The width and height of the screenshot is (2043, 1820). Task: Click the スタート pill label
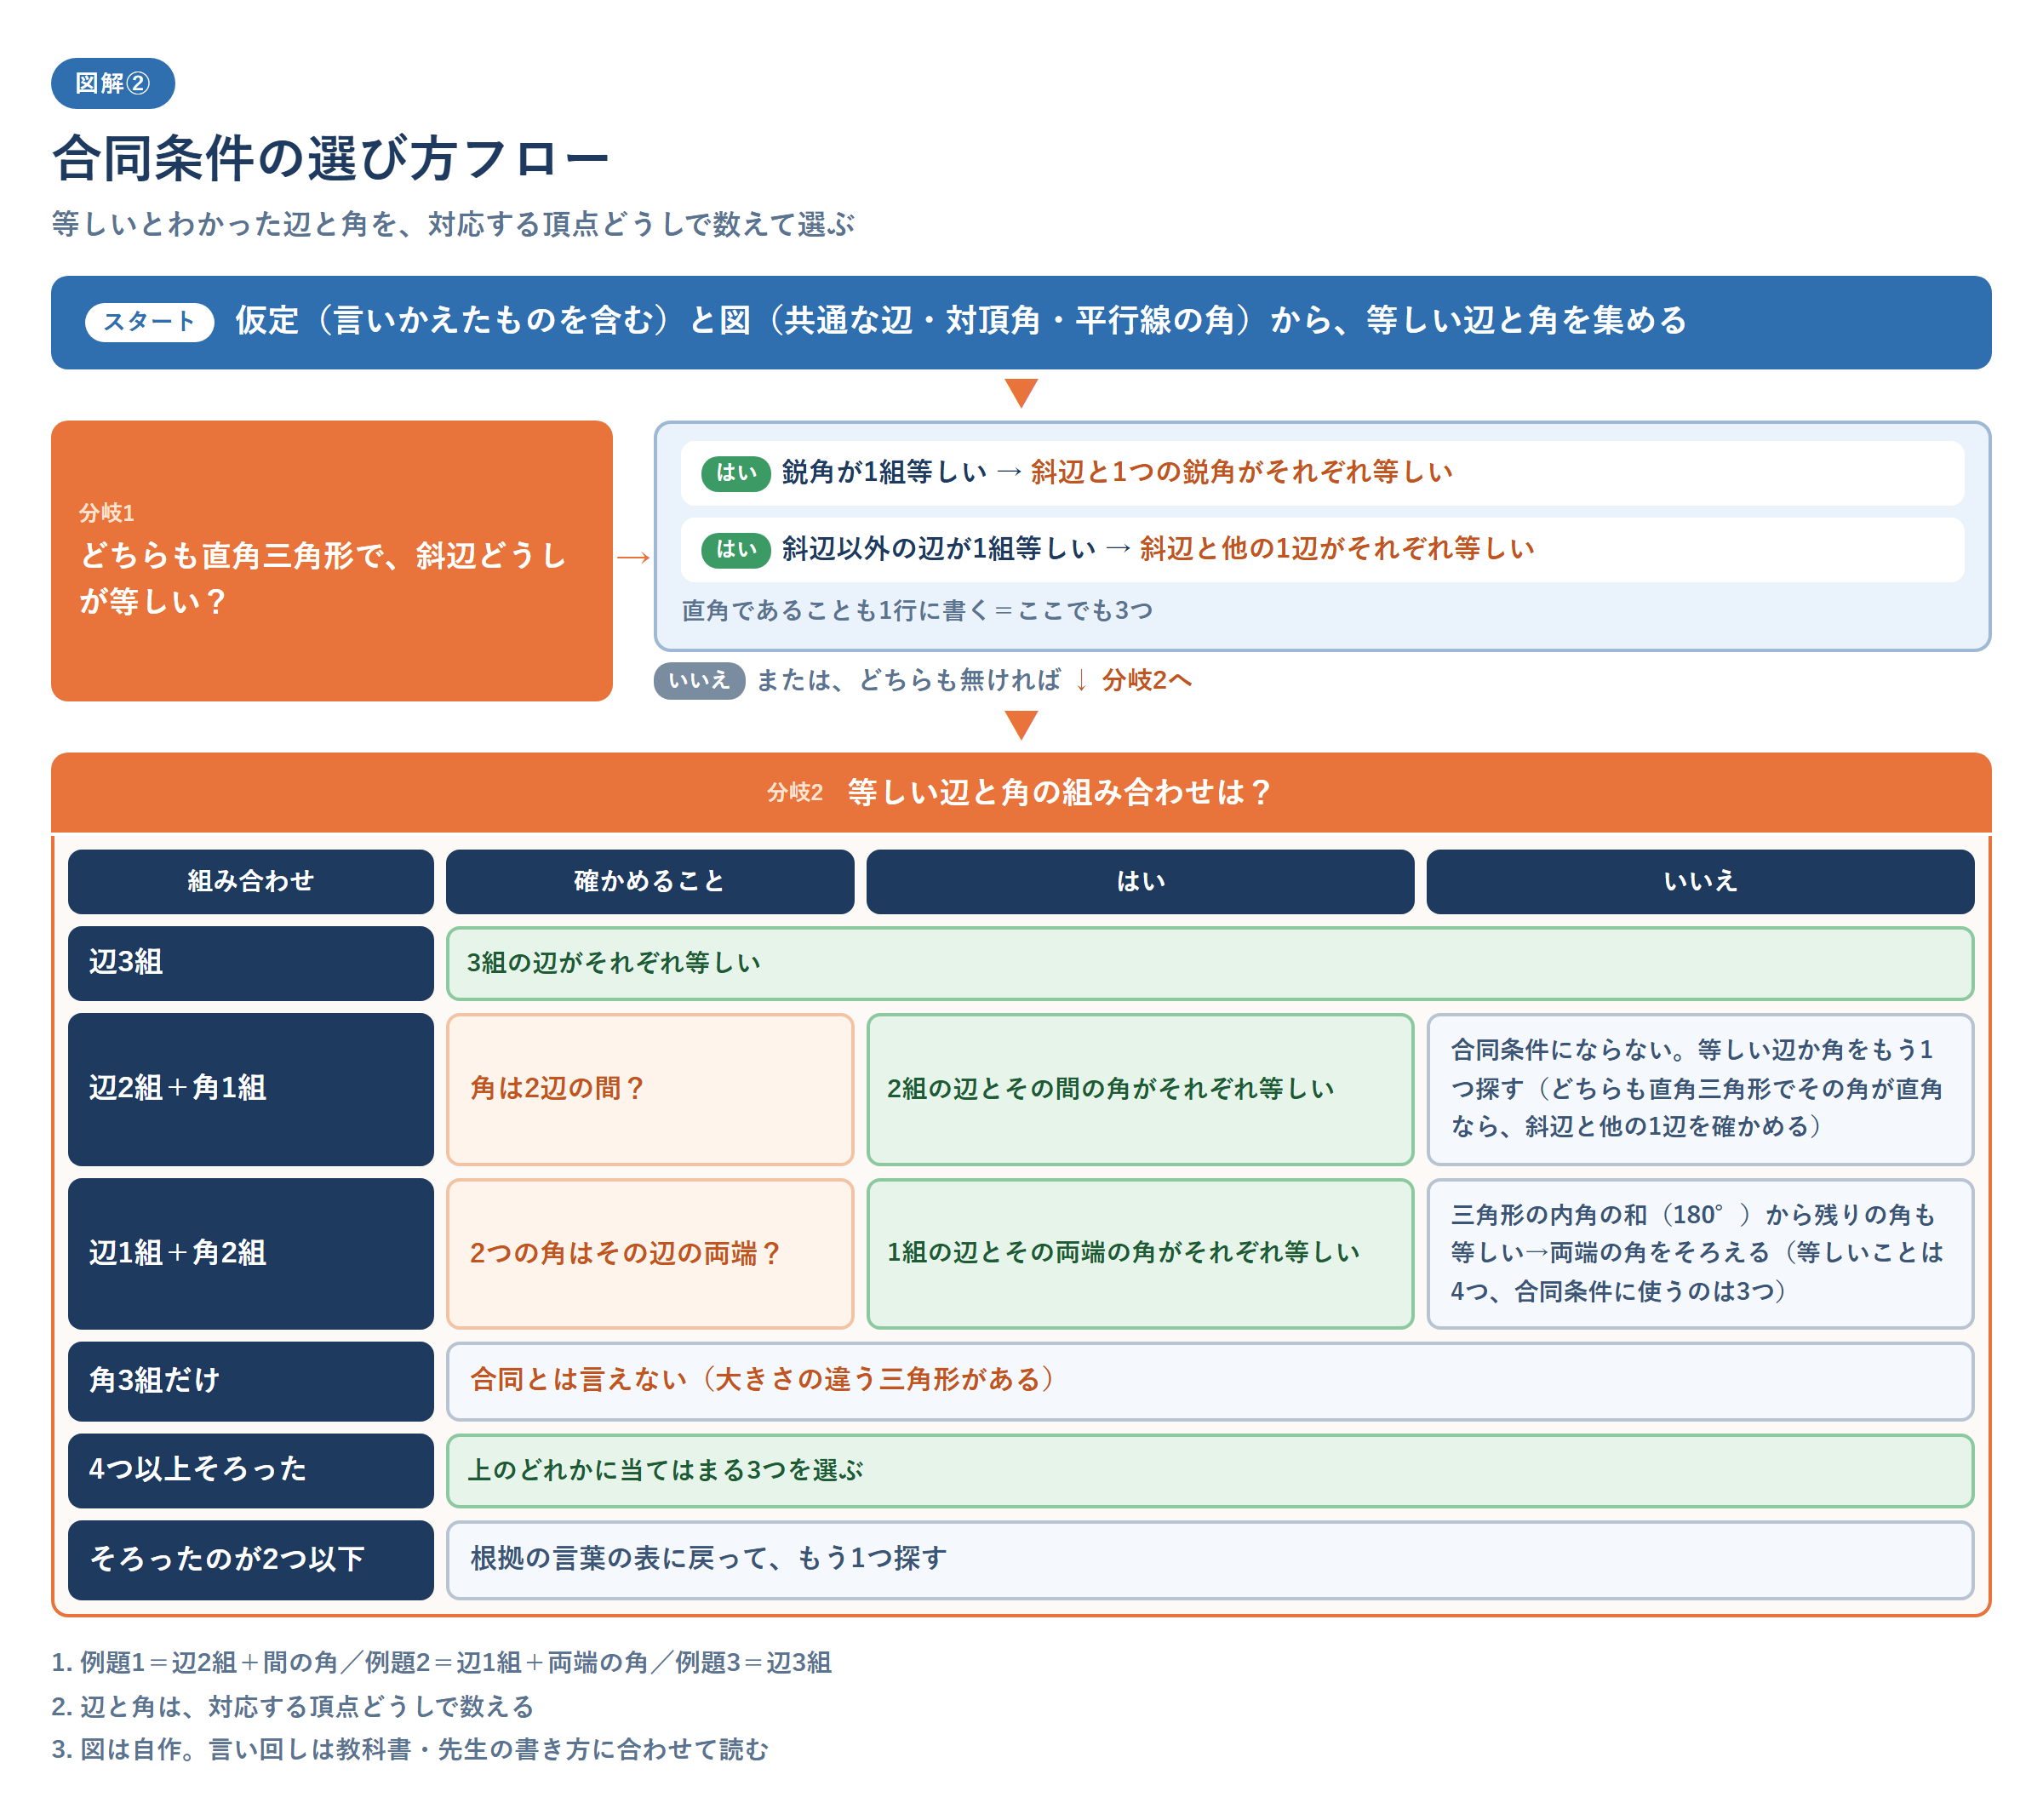pyautogui.click(x=149, y=322)
